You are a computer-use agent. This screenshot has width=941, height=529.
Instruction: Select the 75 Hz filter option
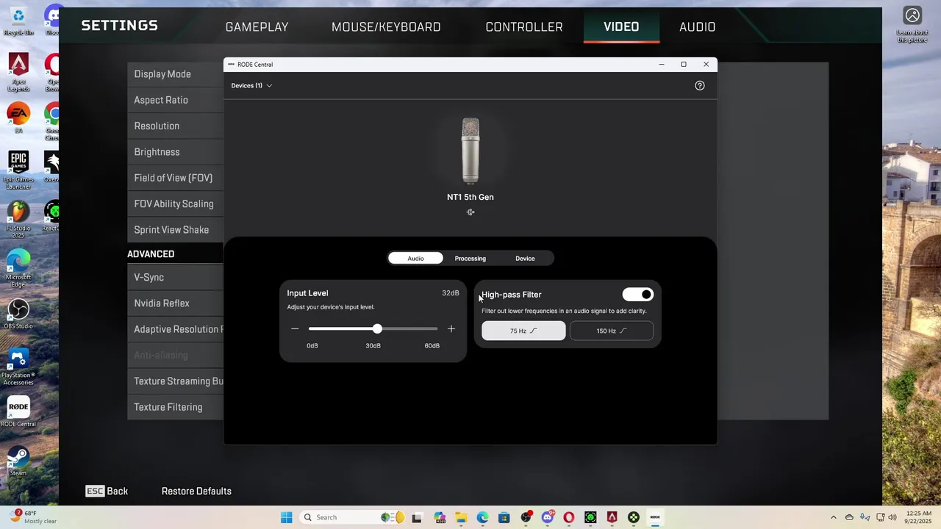coord(523,331)
